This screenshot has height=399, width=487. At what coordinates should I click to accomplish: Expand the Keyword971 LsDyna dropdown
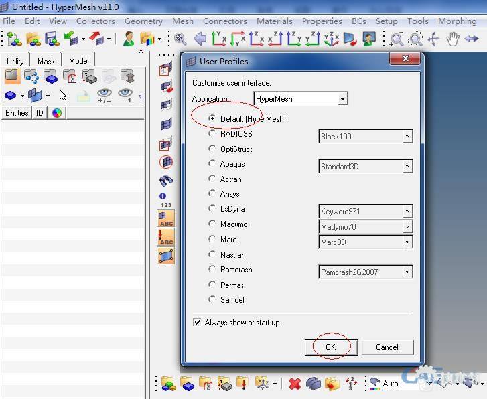407,212
